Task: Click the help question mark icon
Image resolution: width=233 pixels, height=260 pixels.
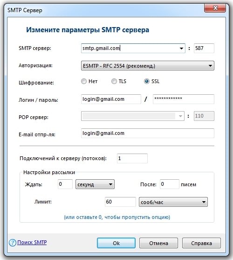Action: coord(13,243)
